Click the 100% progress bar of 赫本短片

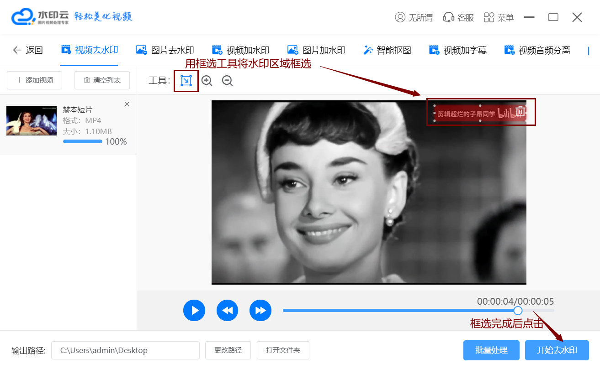(x=83, y=142)
